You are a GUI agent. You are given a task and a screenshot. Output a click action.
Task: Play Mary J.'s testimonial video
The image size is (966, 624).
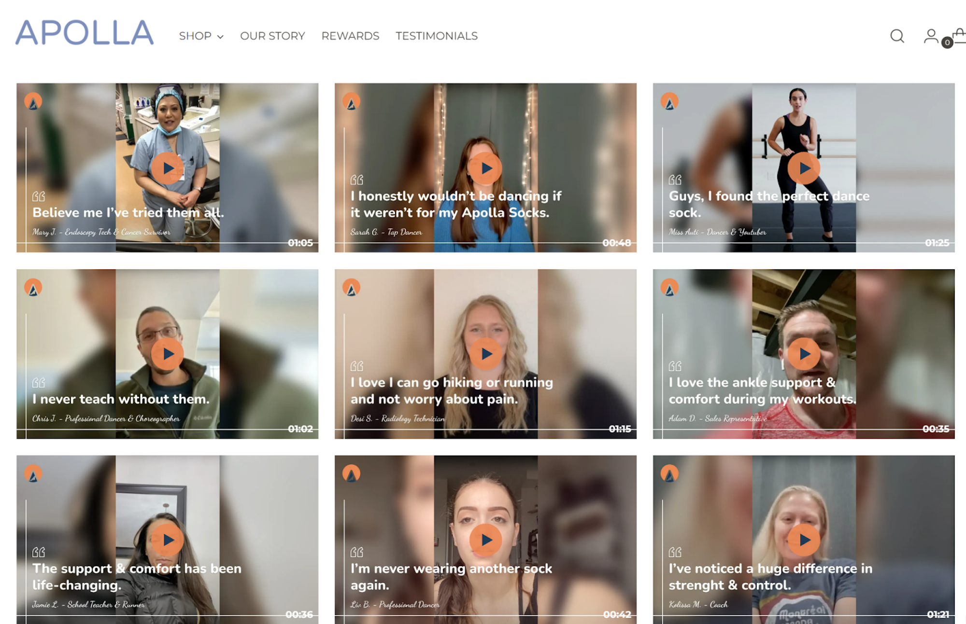pyautogui.click(x=167, y=168)
